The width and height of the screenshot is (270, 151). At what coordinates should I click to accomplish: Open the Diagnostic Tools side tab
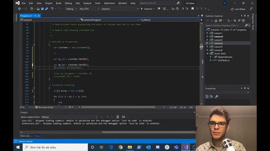coord(253,22)
